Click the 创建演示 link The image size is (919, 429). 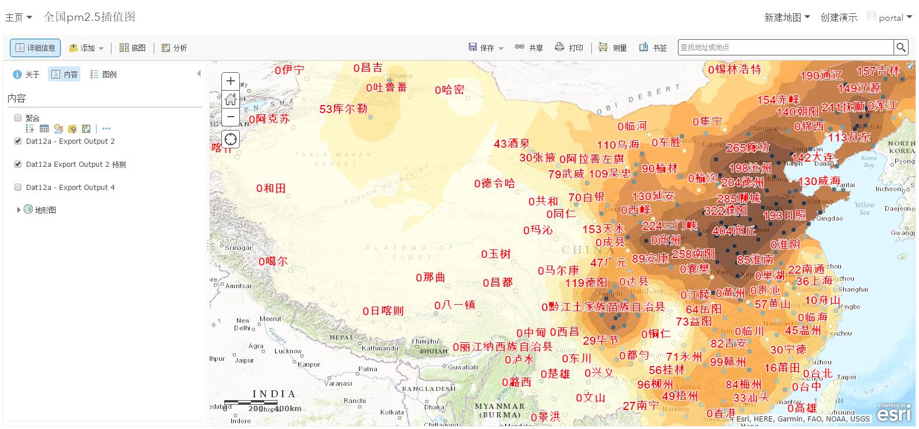click(x=839, y=17)
